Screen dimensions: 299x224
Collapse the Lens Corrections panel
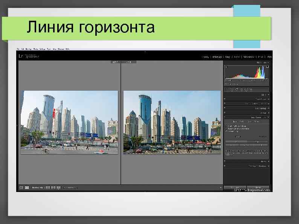tap(268, 117)
